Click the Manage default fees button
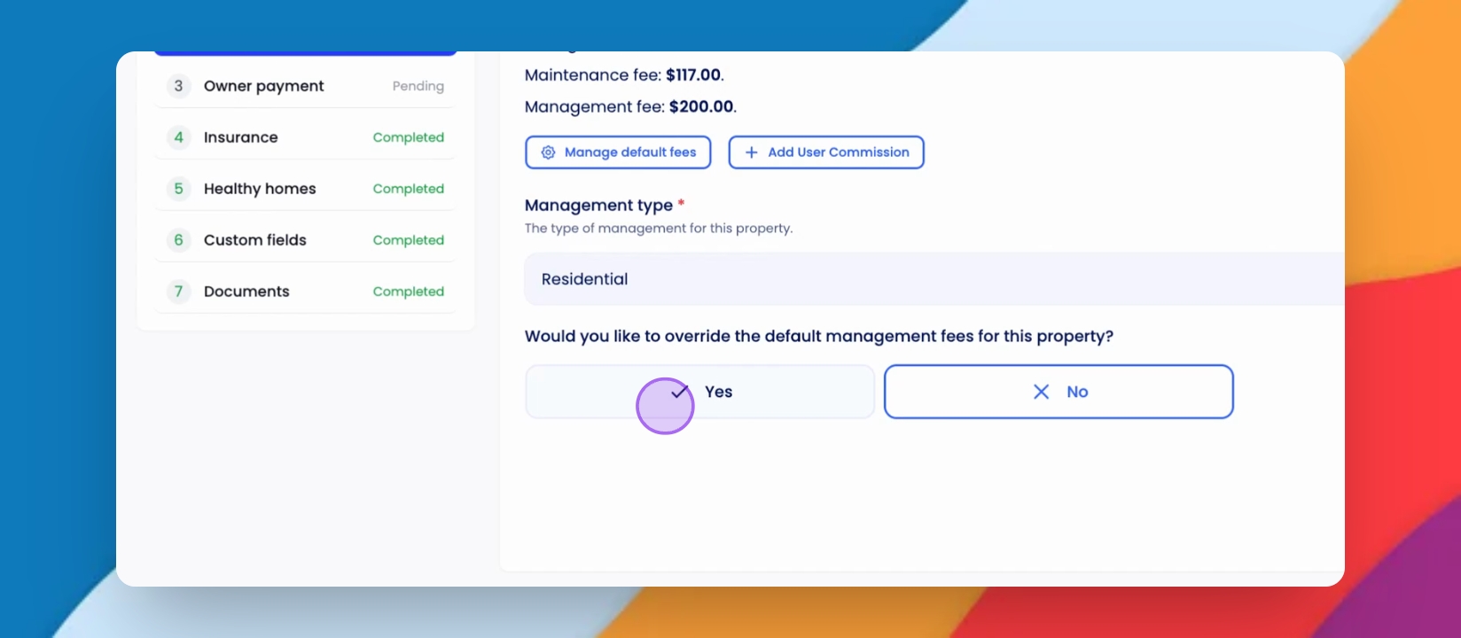The height and width of the screenshot is (638, 1461). click(618, 152)
